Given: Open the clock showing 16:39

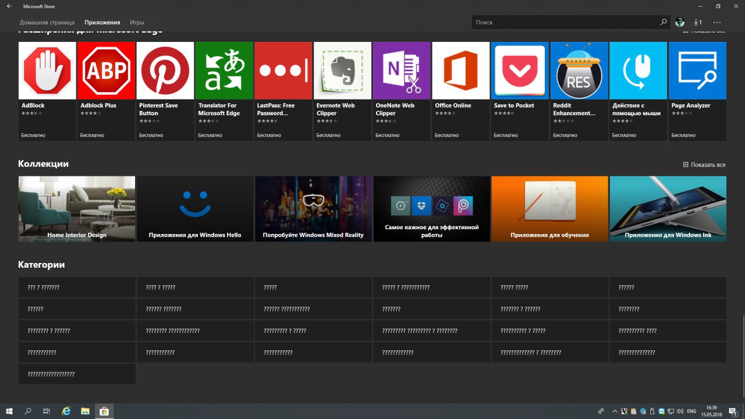Looking at the screenshot, I should pos(711,411).
